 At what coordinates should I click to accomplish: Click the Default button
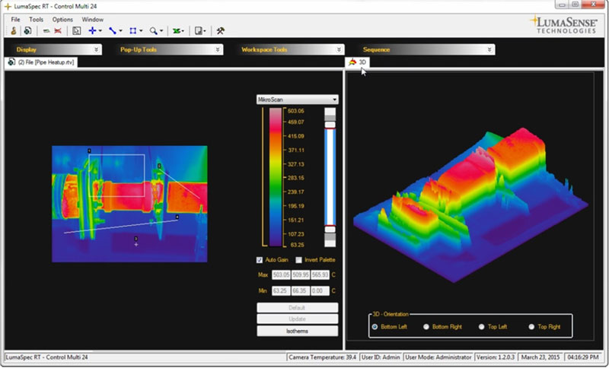297,308
